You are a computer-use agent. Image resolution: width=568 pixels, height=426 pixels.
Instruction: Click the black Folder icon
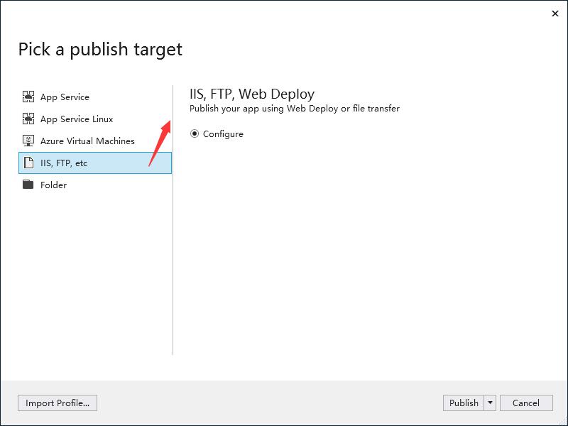28,185
